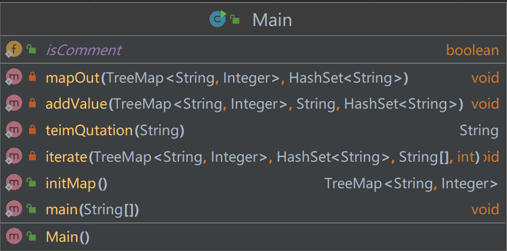Select the isComment field name

pyautogui.click(x=84, y=50)
